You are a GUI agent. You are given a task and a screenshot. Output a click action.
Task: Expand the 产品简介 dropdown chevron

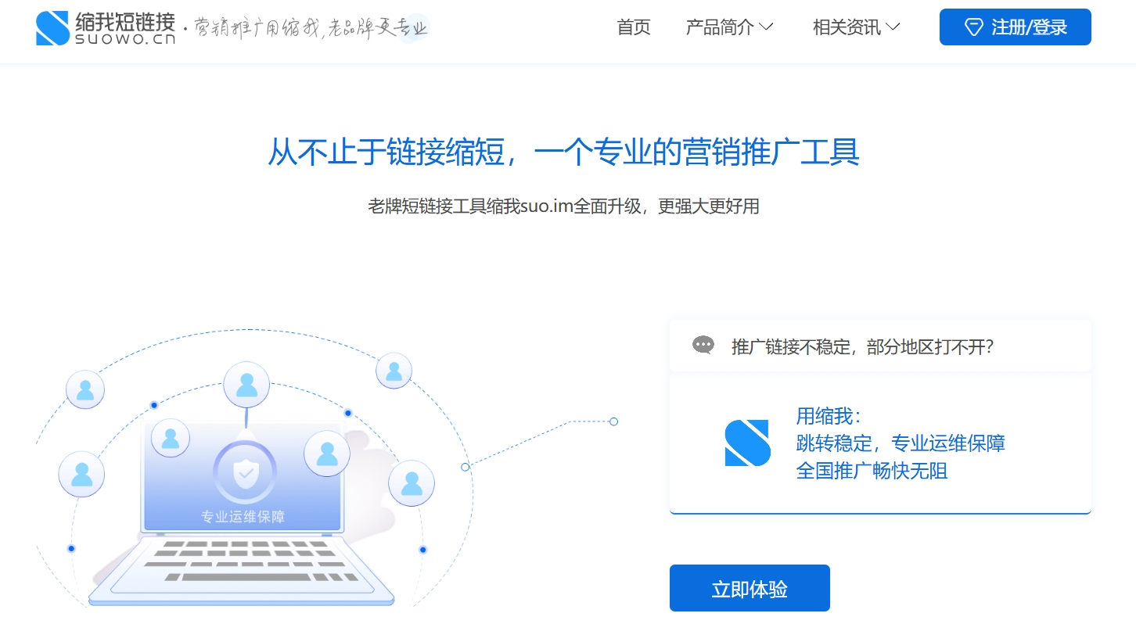coord(767,27)
